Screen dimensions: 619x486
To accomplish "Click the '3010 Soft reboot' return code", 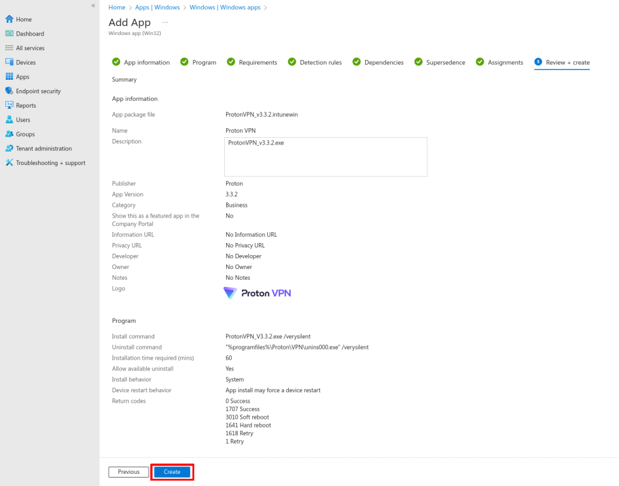I will 247,417.
